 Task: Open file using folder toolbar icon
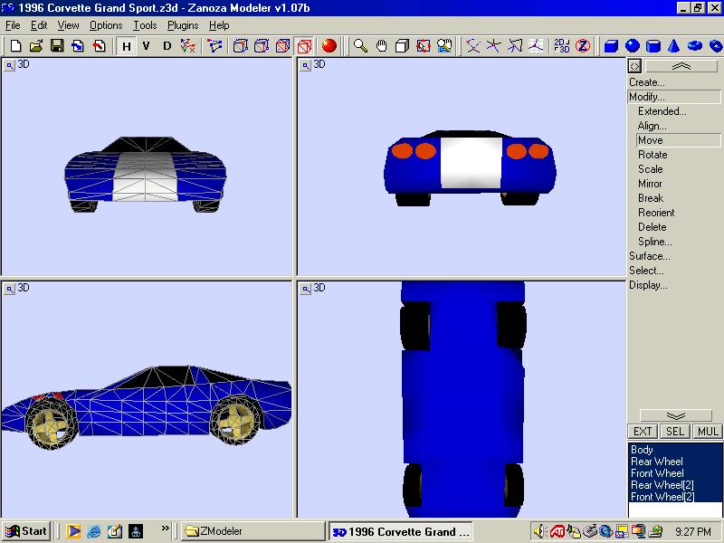36,46
